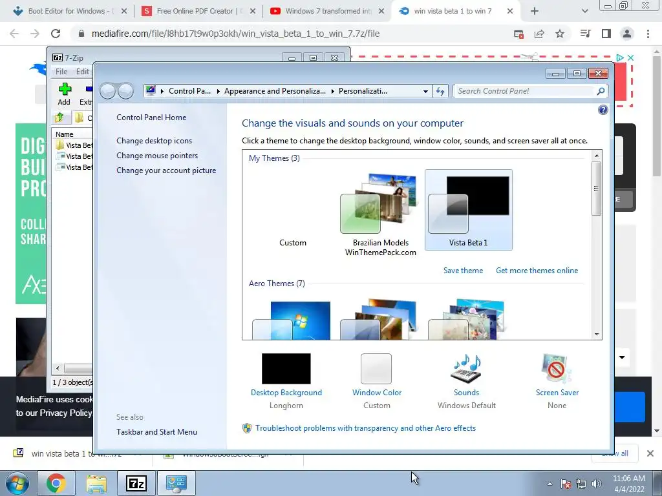Bookmark this page with the star icon
662x496 pixels.
click(x=560, y=34)
